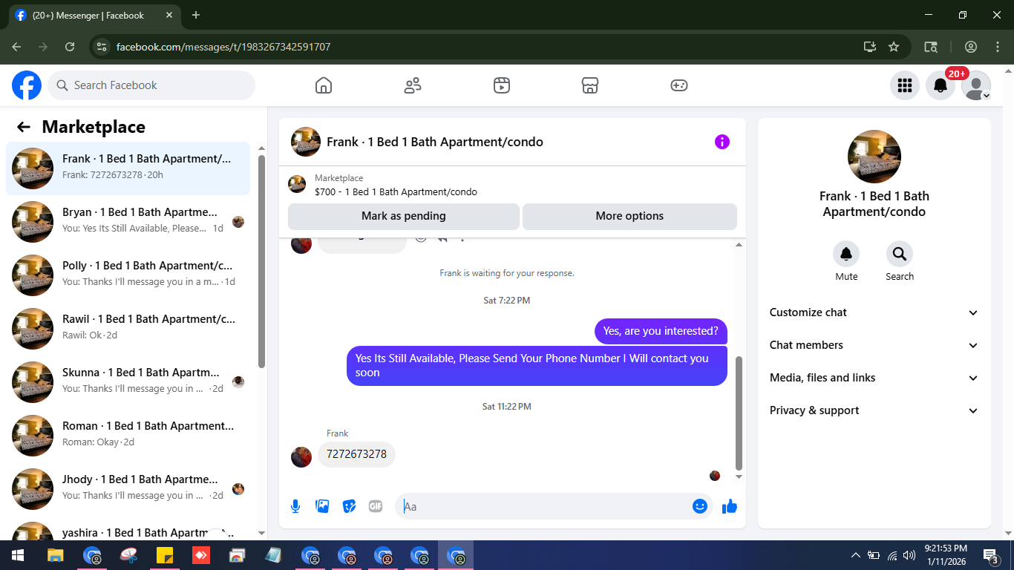This screenshot has height=570, width=1014.
Task: Click the volume speaker tray icon
Action: click(909, 555)
